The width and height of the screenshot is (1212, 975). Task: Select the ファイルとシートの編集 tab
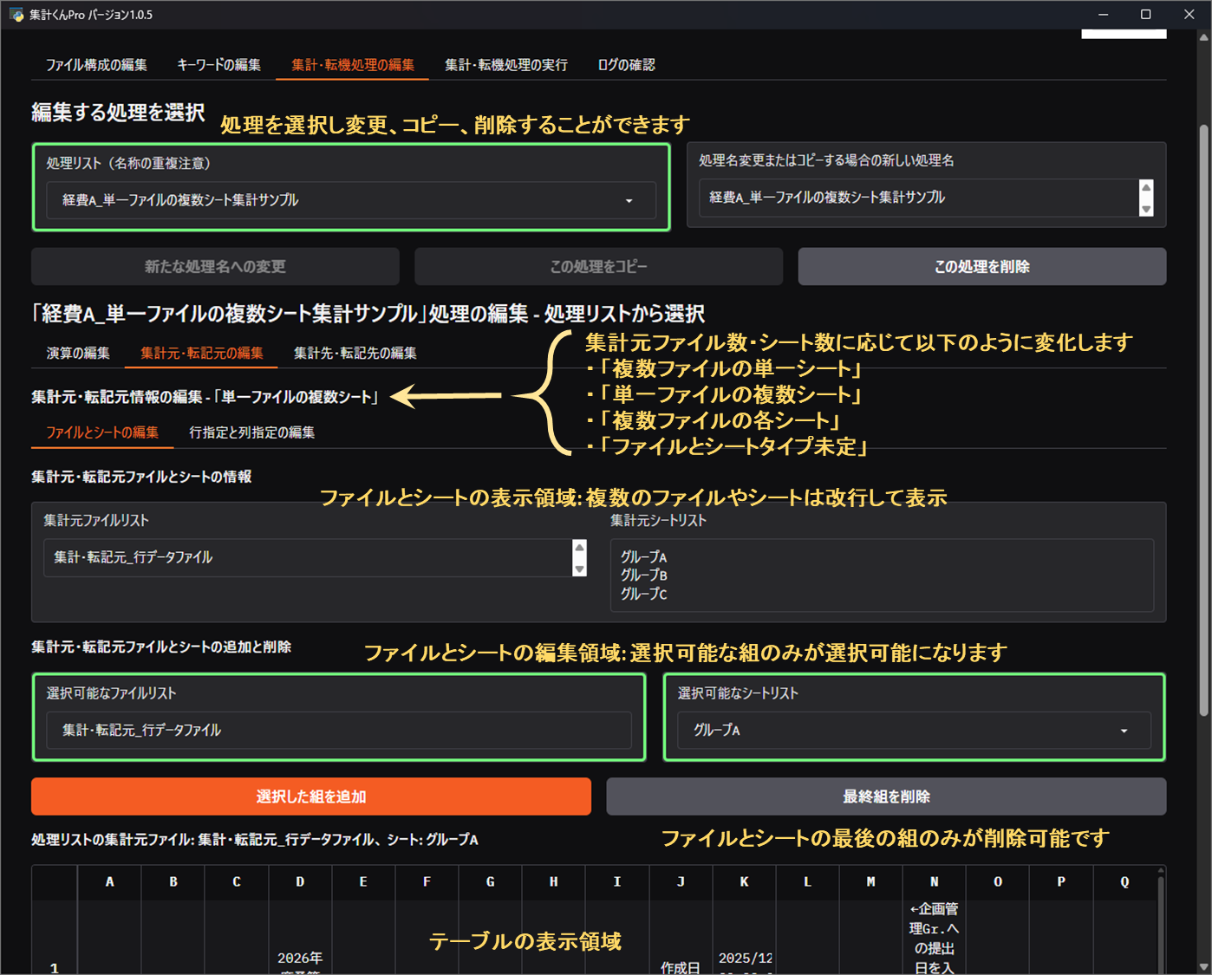click(x=102, y=432)
